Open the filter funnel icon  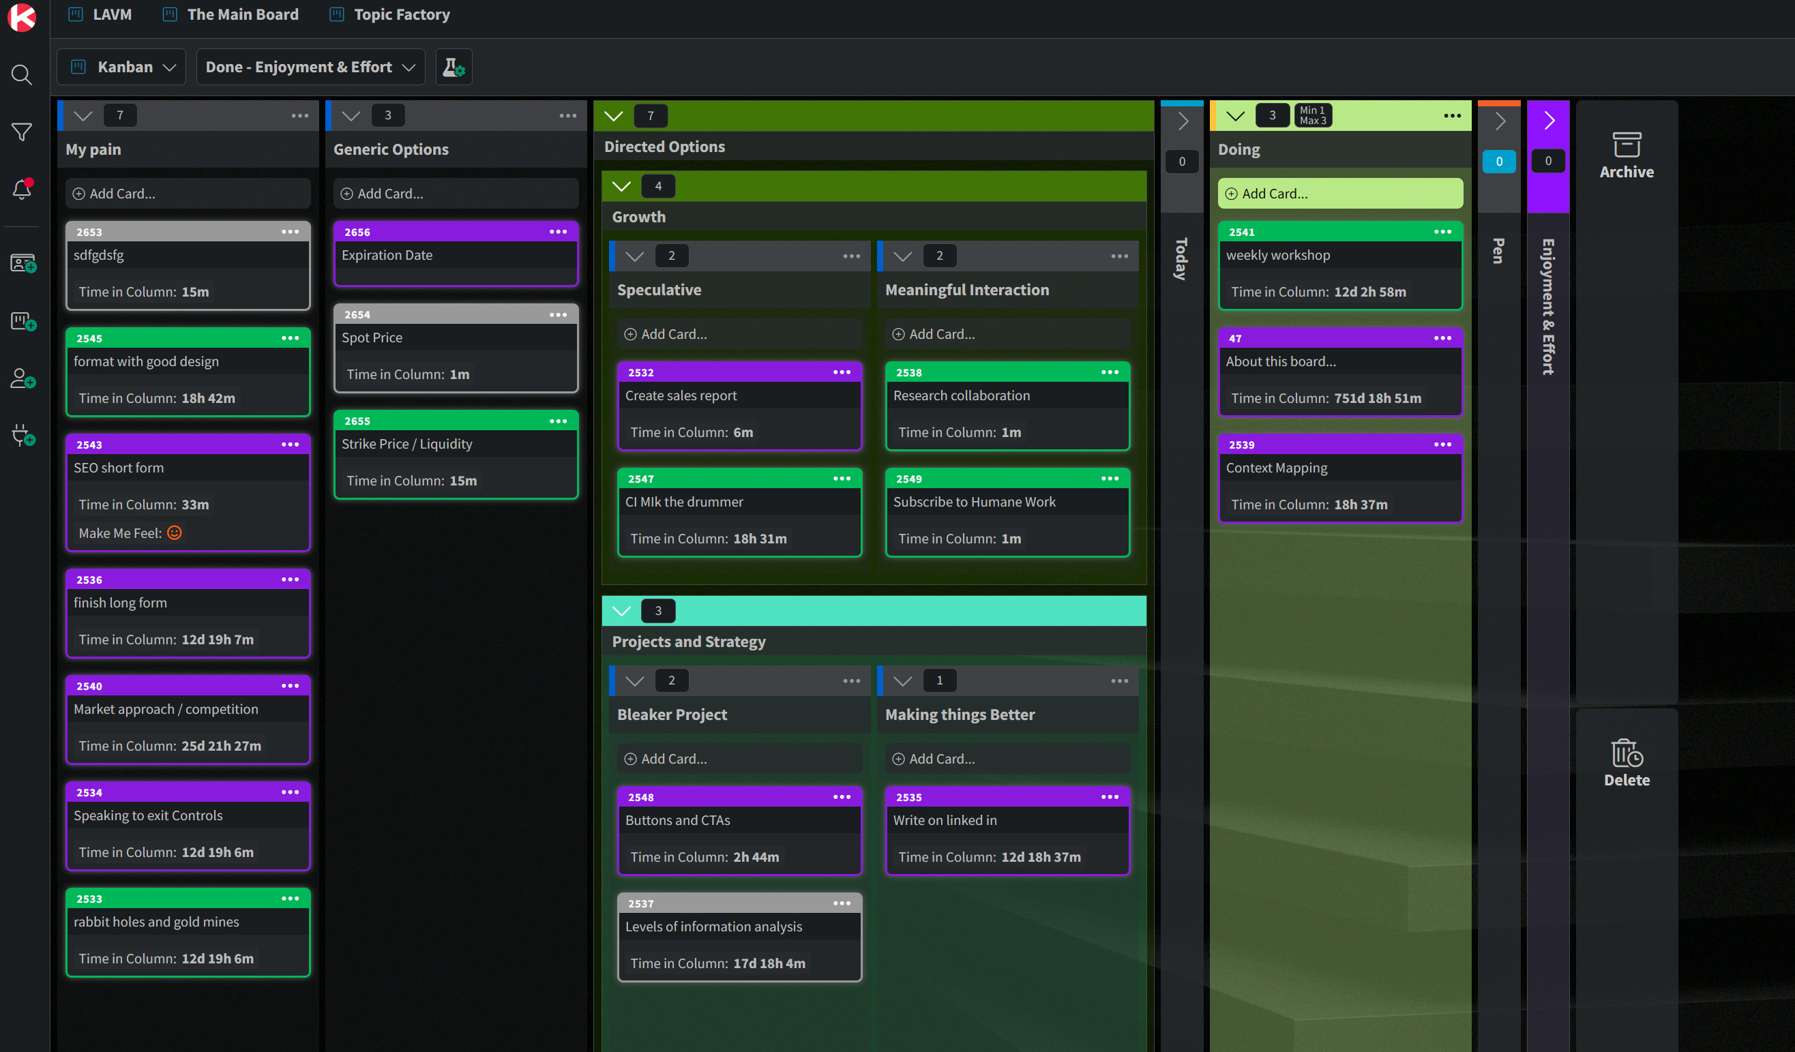click(21, 132)
